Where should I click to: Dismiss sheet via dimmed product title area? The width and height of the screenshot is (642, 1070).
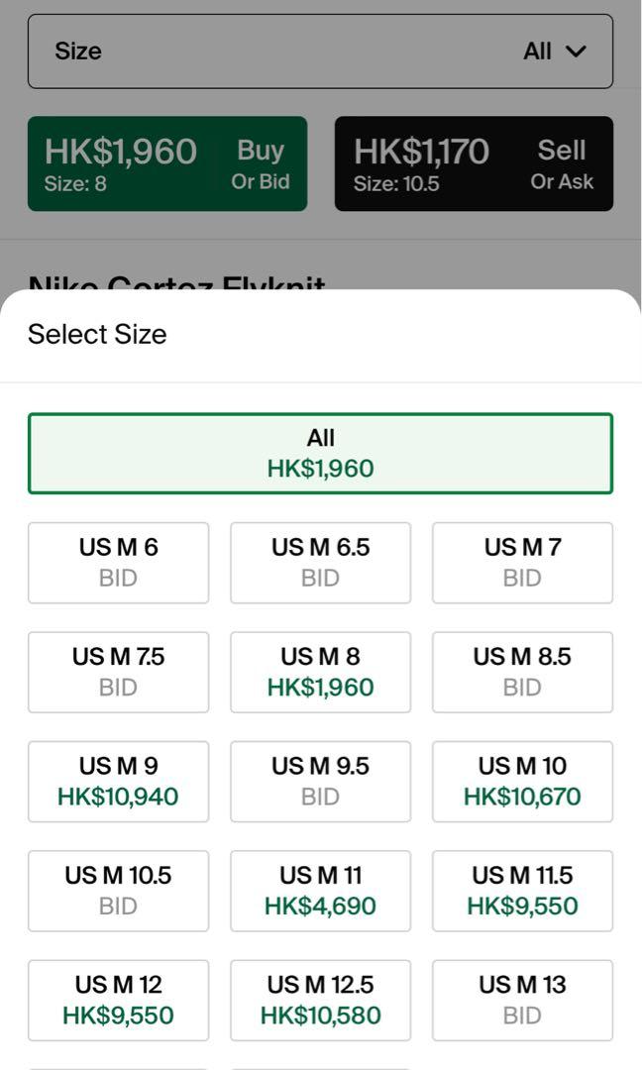[x=176, y=281]
